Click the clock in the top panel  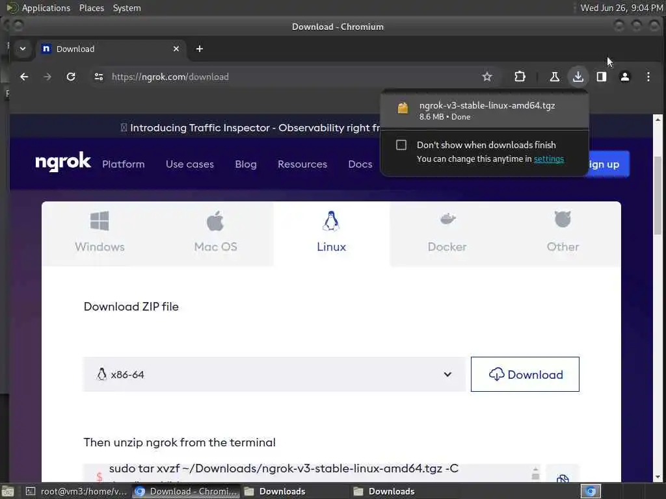tap(621, 8)
